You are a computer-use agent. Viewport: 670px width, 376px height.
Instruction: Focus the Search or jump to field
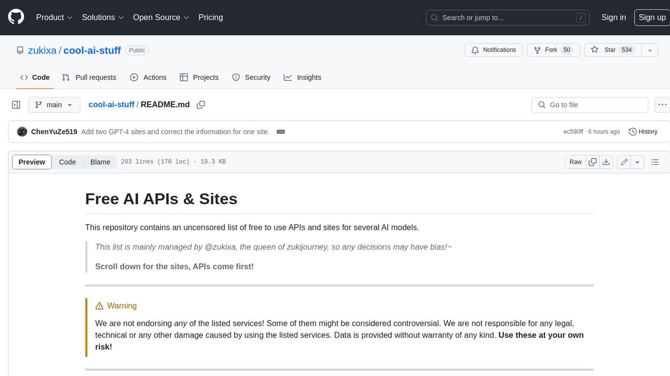[508, 17]
